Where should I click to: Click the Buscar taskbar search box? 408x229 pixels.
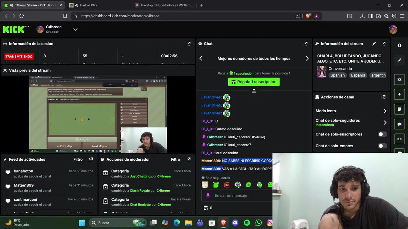pos(117,223)
